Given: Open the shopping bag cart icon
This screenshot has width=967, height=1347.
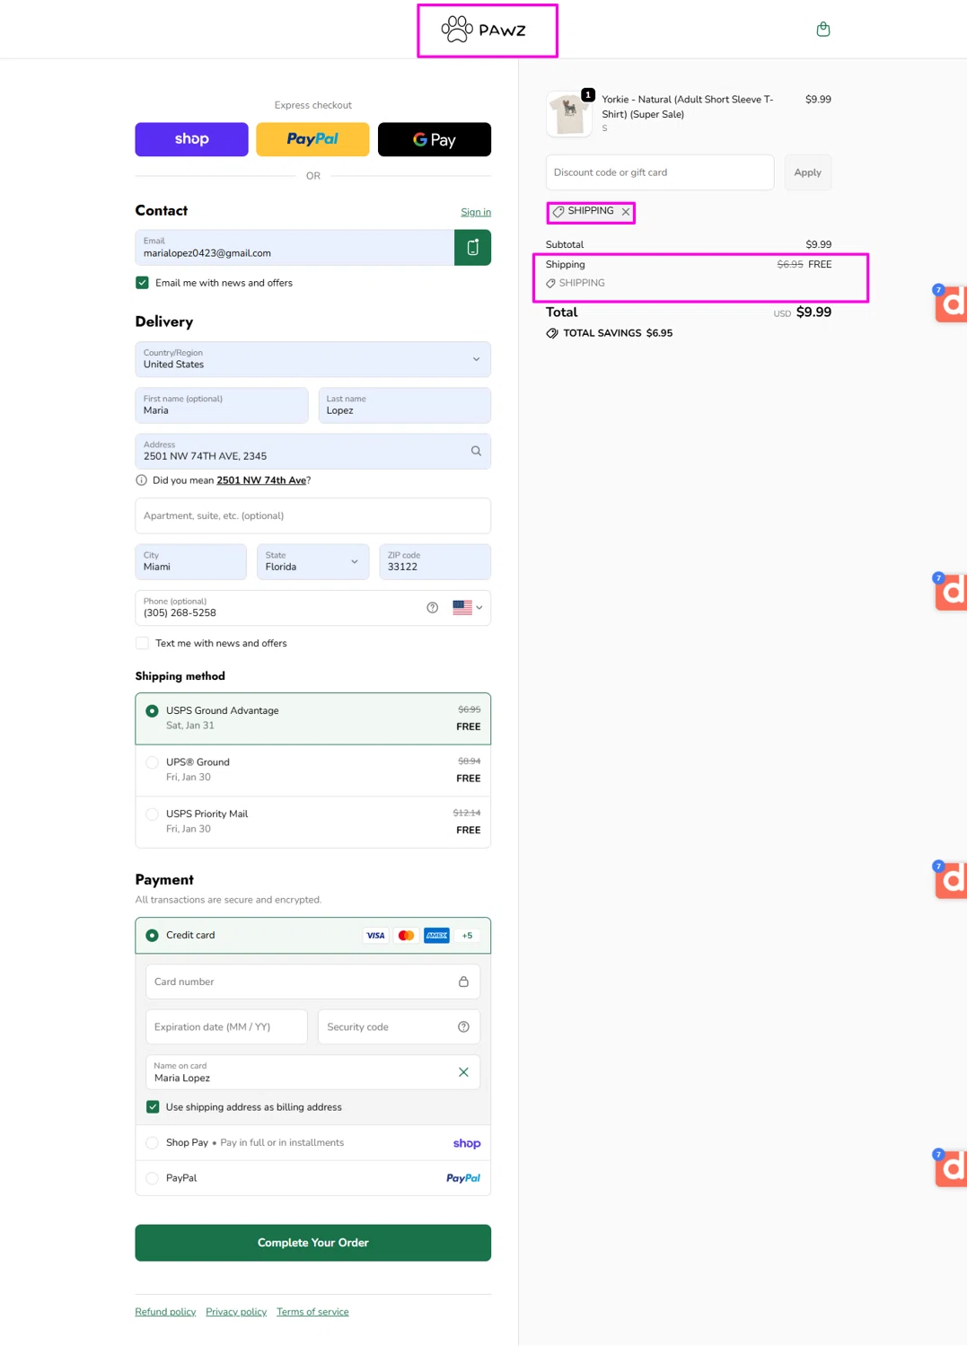Looking at the screenshot, I should (x=822, y=30).
